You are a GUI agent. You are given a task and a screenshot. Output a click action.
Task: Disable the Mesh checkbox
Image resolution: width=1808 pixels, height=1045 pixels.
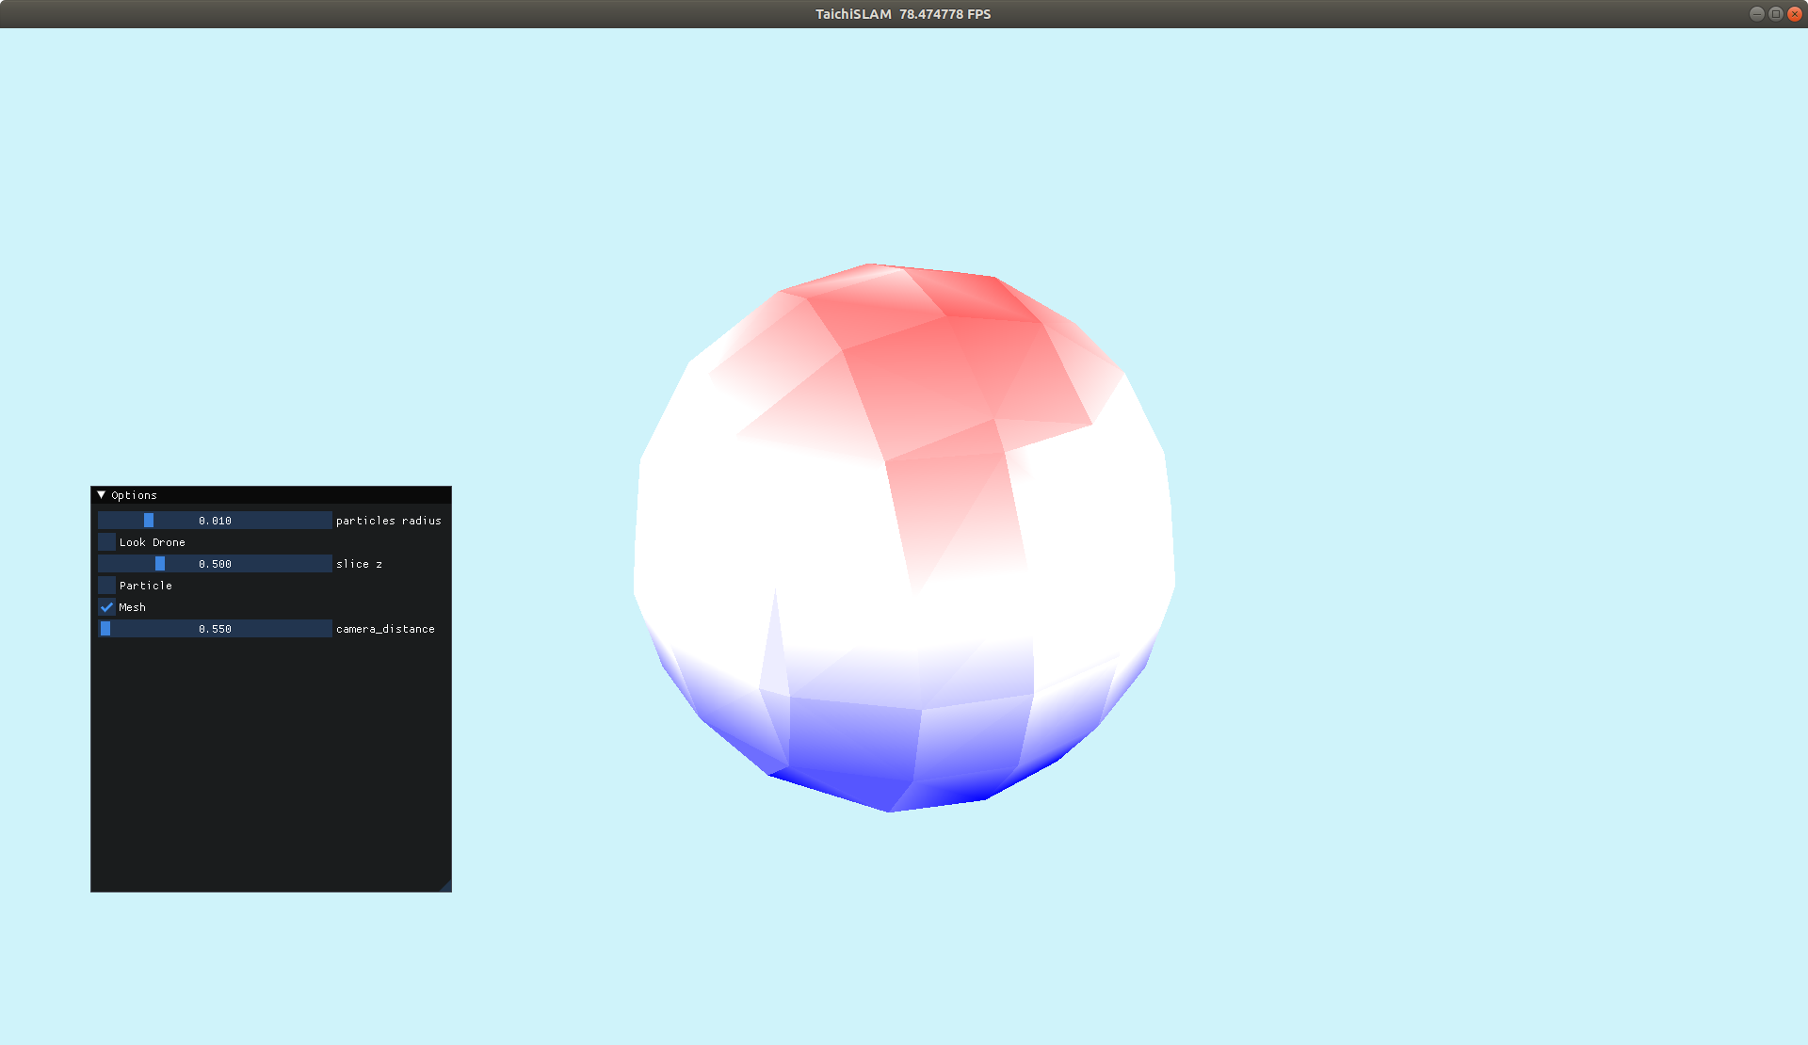tap(106, 606)
